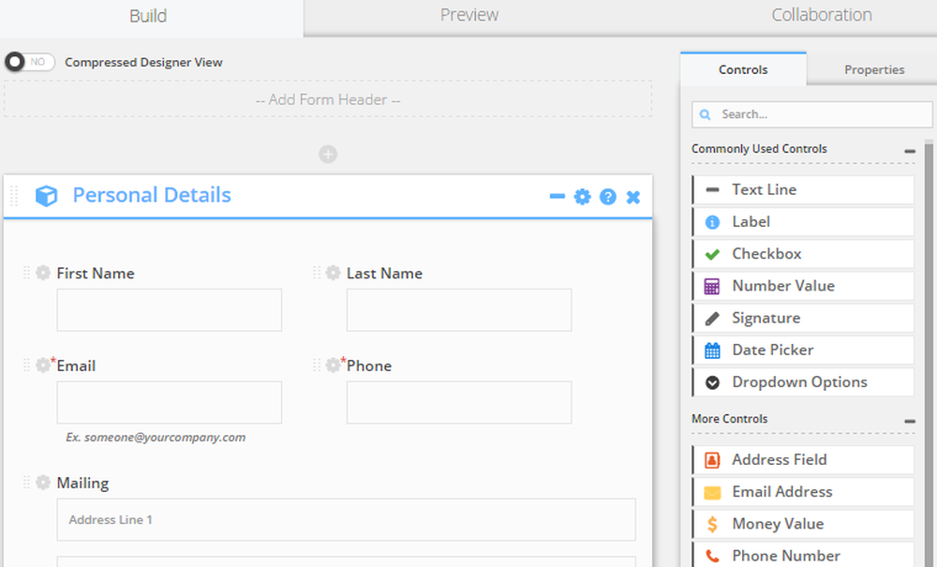
Task: Click the Mailing field label
Action: pos(82,483)
